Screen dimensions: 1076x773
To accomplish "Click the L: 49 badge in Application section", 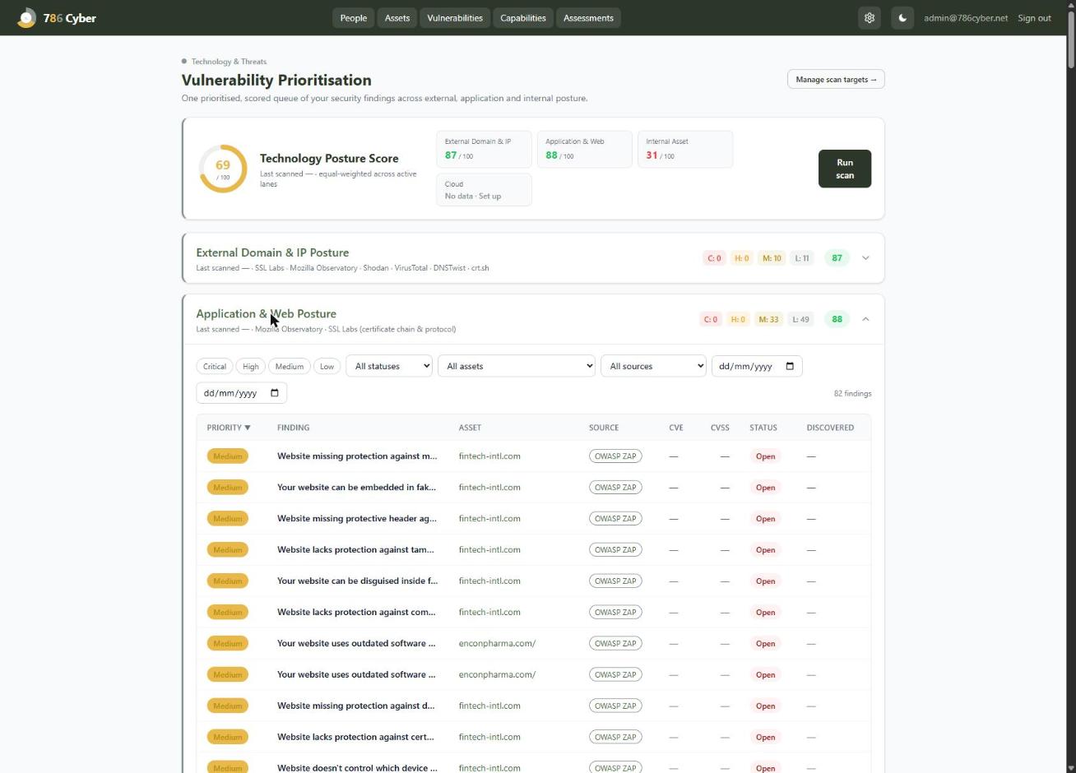I will coord(800,319).
